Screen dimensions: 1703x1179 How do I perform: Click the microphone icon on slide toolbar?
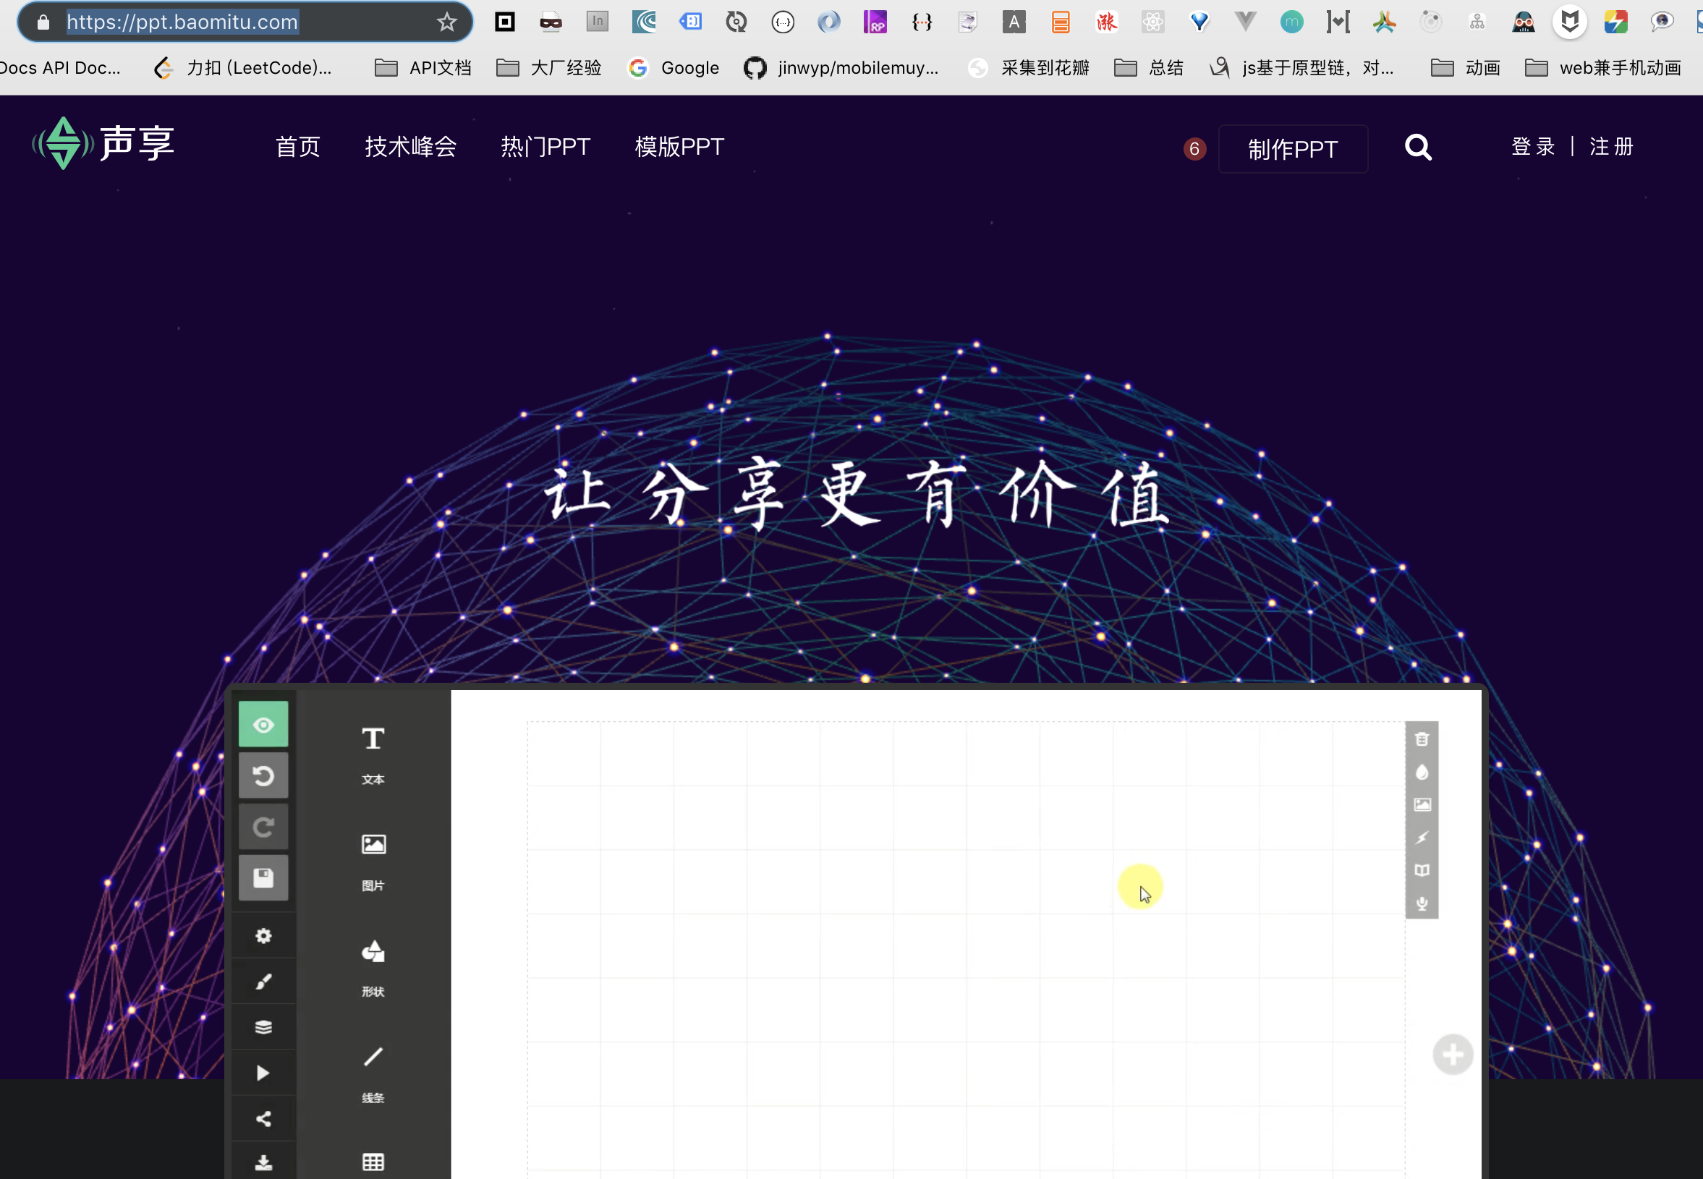point(1422,903)
